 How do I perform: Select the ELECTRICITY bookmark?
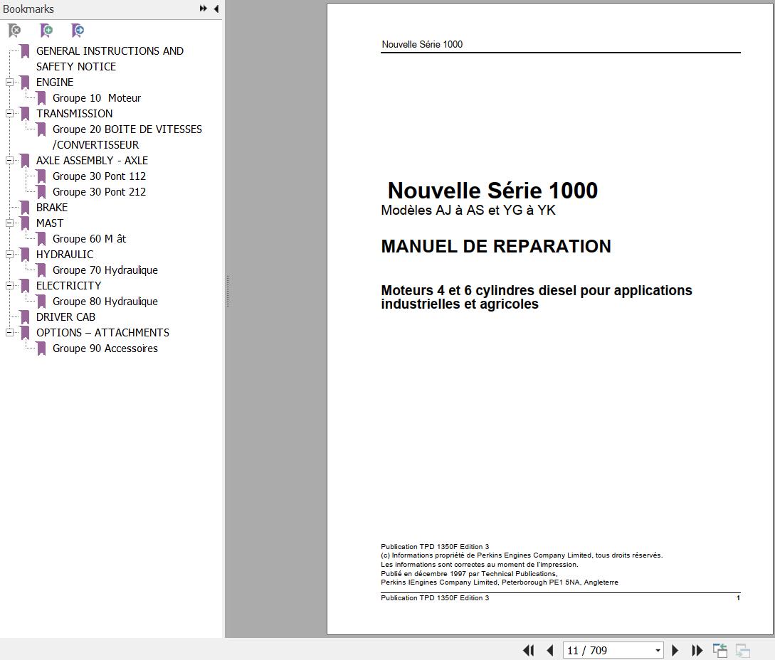pos(68,285)
